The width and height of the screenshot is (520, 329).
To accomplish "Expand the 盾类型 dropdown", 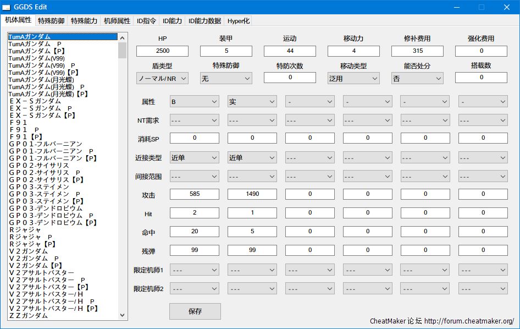I will (162, 79).
